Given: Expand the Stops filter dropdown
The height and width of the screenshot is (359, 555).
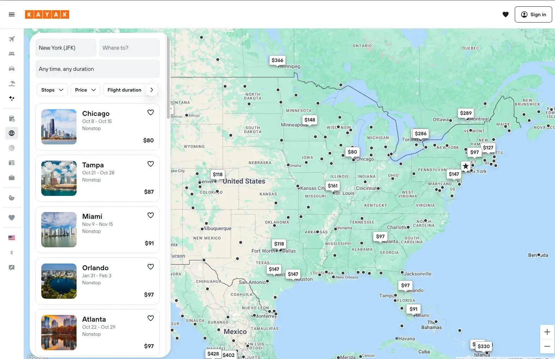Looking at the screenshot, I should coord(52,90).
